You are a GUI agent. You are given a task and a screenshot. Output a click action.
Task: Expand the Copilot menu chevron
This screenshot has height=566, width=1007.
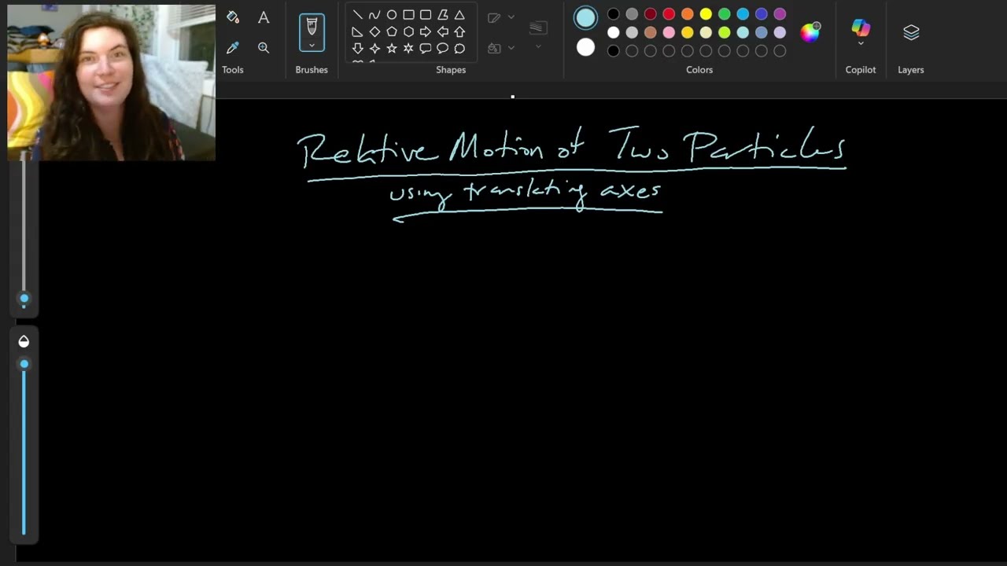861,44
